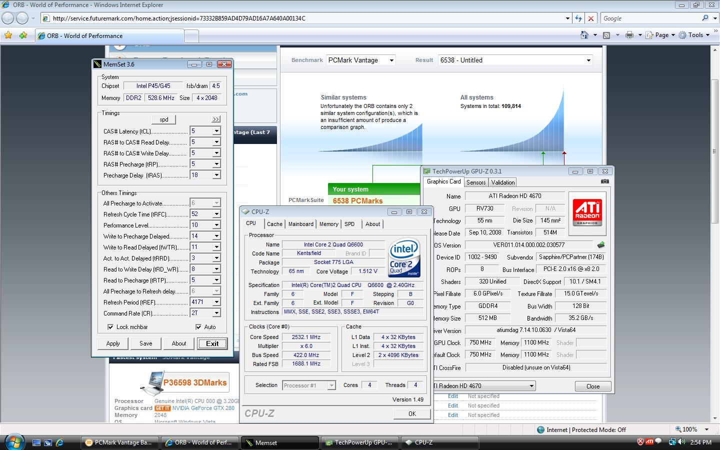Open the Read to Precharge (tRTP) dropdown
Screen dimensions: 720x450
tap(216, 280)
